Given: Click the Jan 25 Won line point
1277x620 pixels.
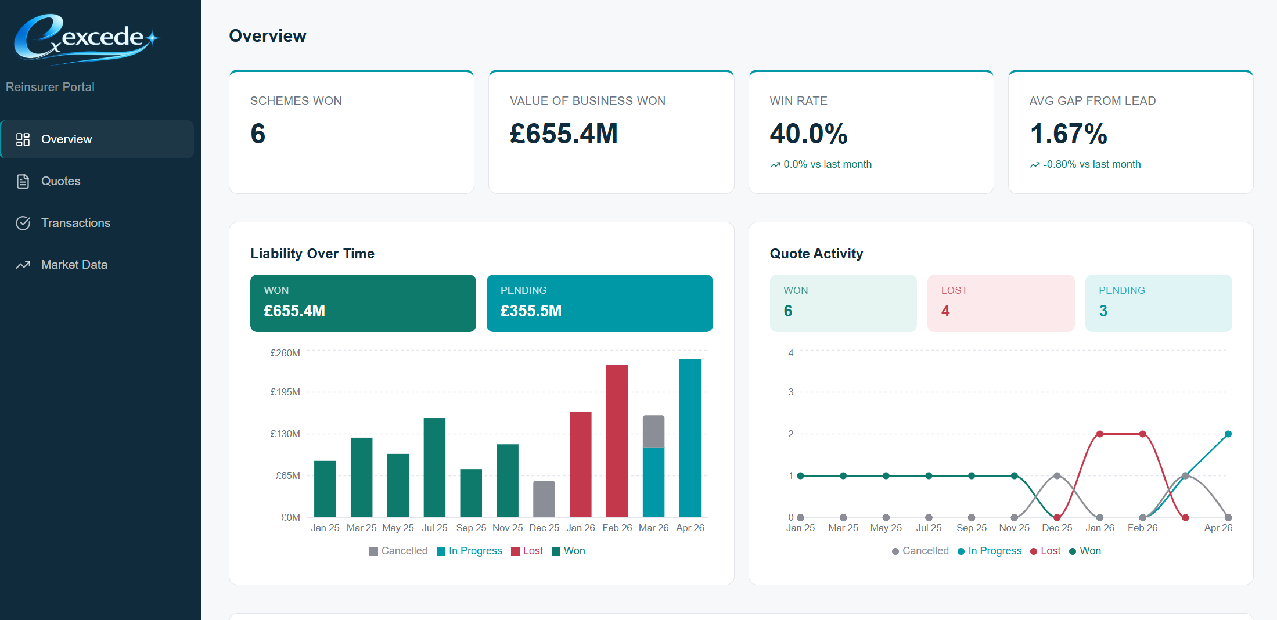Looking at the screenshot, I should 801,475.
